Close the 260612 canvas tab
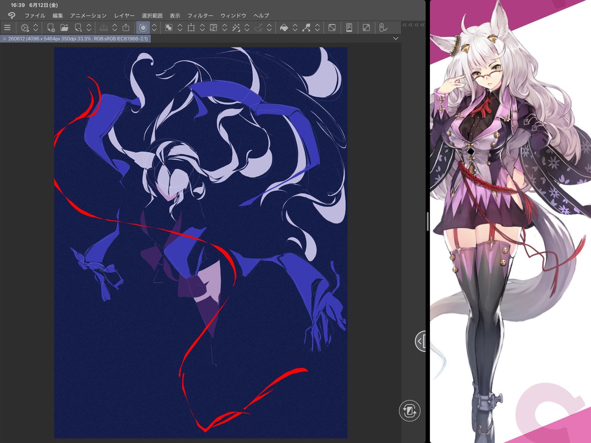The width and height of the screenshot is (591, 443). pyautogui.click(x=4, y=38)
